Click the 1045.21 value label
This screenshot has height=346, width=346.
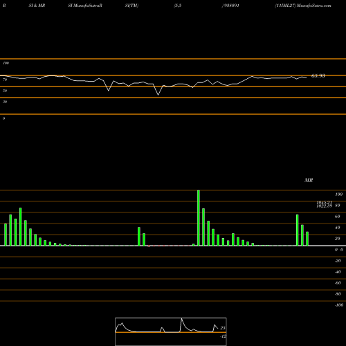325,202
